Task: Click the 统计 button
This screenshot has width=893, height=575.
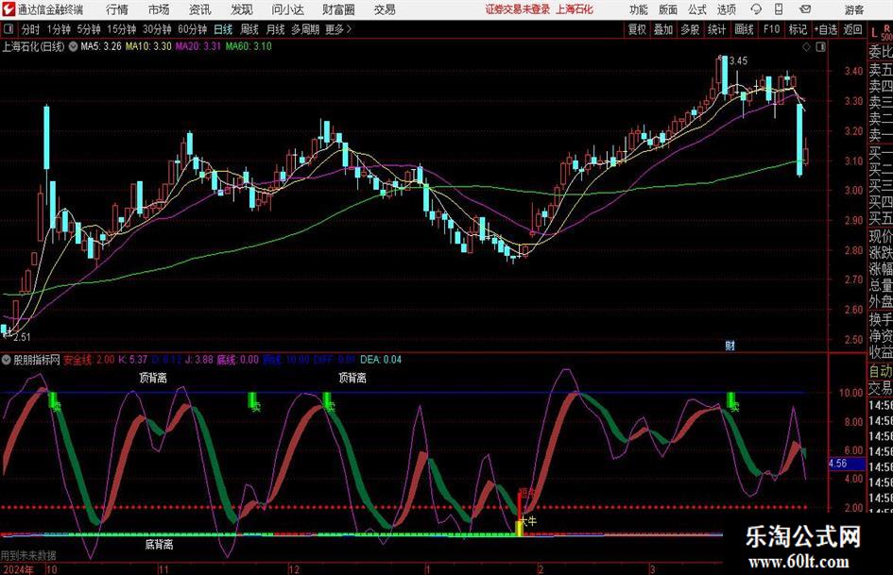Action: (x=716, y=29)
